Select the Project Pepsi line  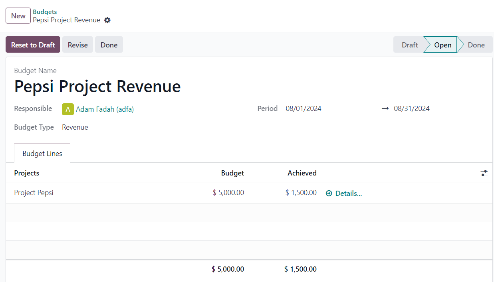pyautogui.click(x=34, y=193)
